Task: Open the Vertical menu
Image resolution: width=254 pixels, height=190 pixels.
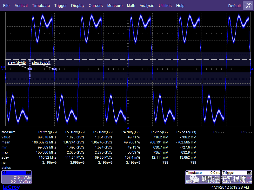Action: [21, 6]
